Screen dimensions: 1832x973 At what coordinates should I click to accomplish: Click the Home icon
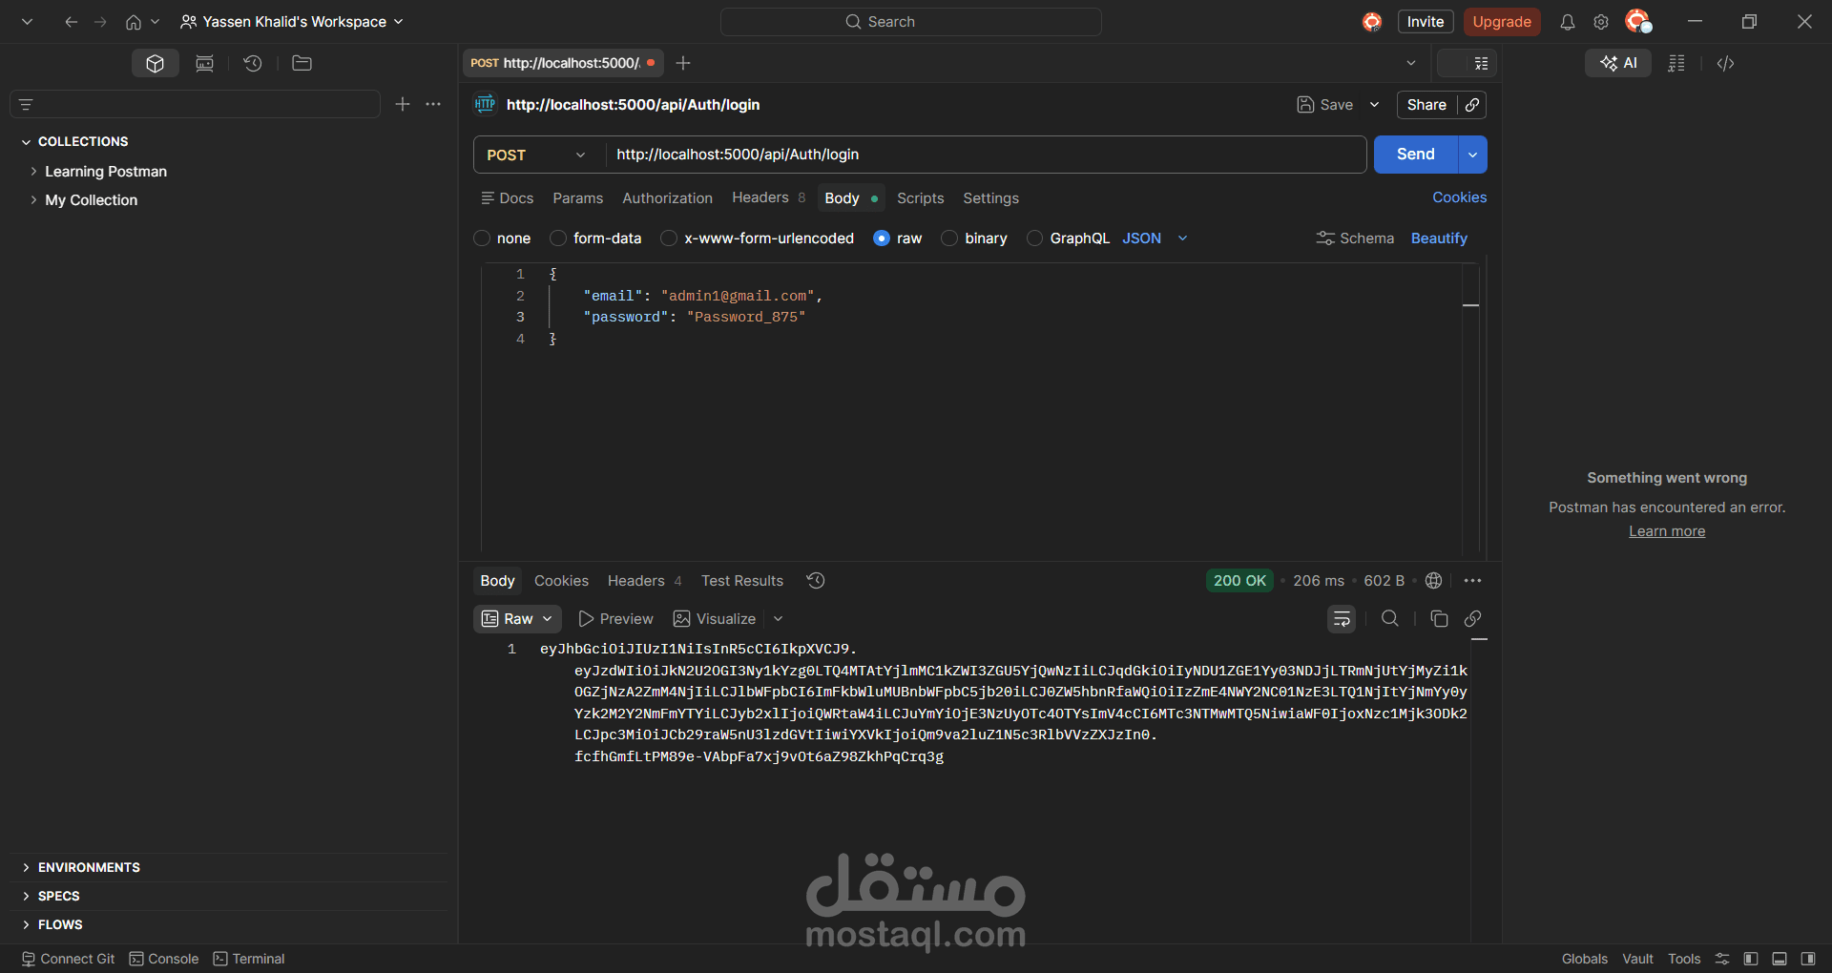(x=134, y=22)
